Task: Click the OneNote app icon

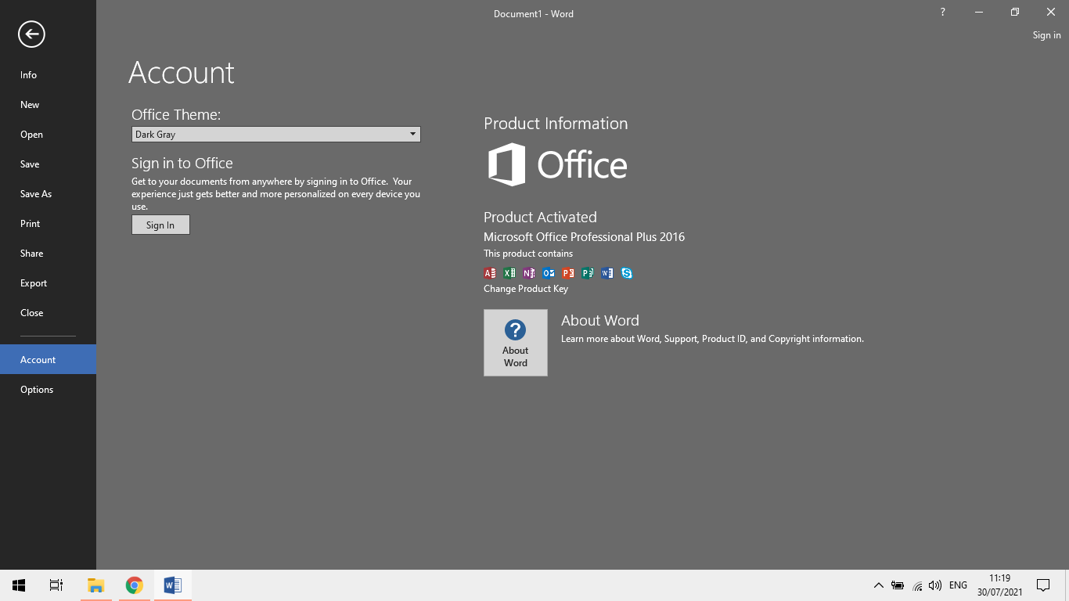Action: [529, 273]
